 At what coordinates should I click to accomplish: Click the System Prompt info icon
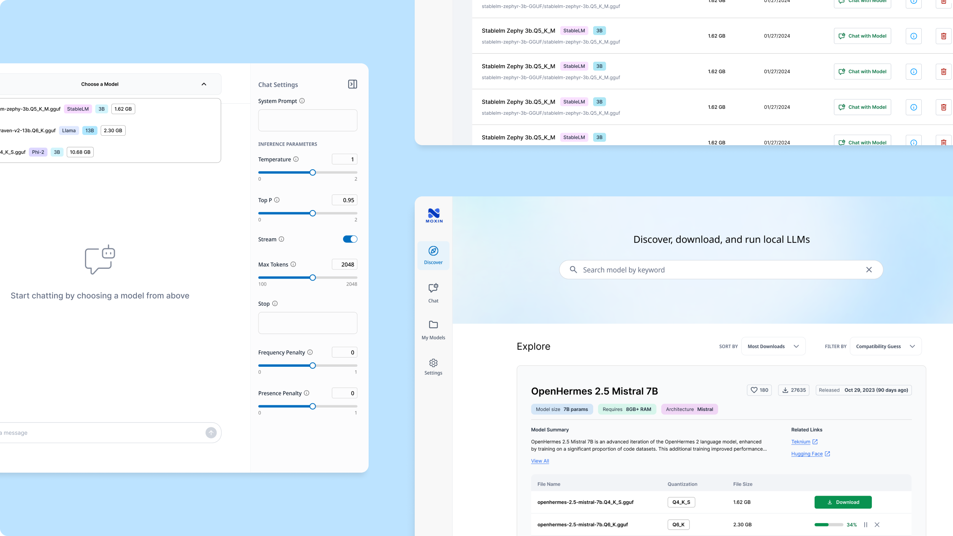coord(302,101)
